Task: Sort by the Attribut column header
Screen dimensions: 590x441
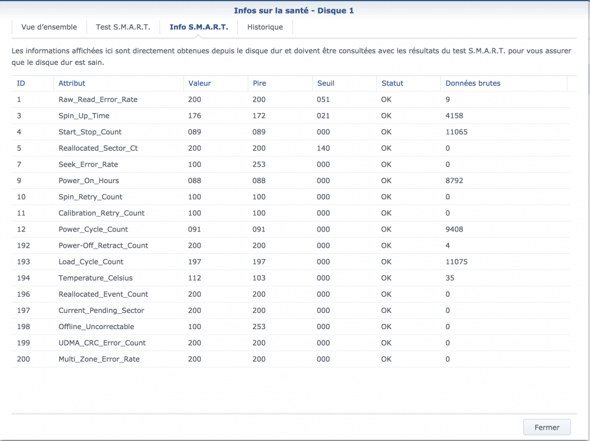Action: 119,84
